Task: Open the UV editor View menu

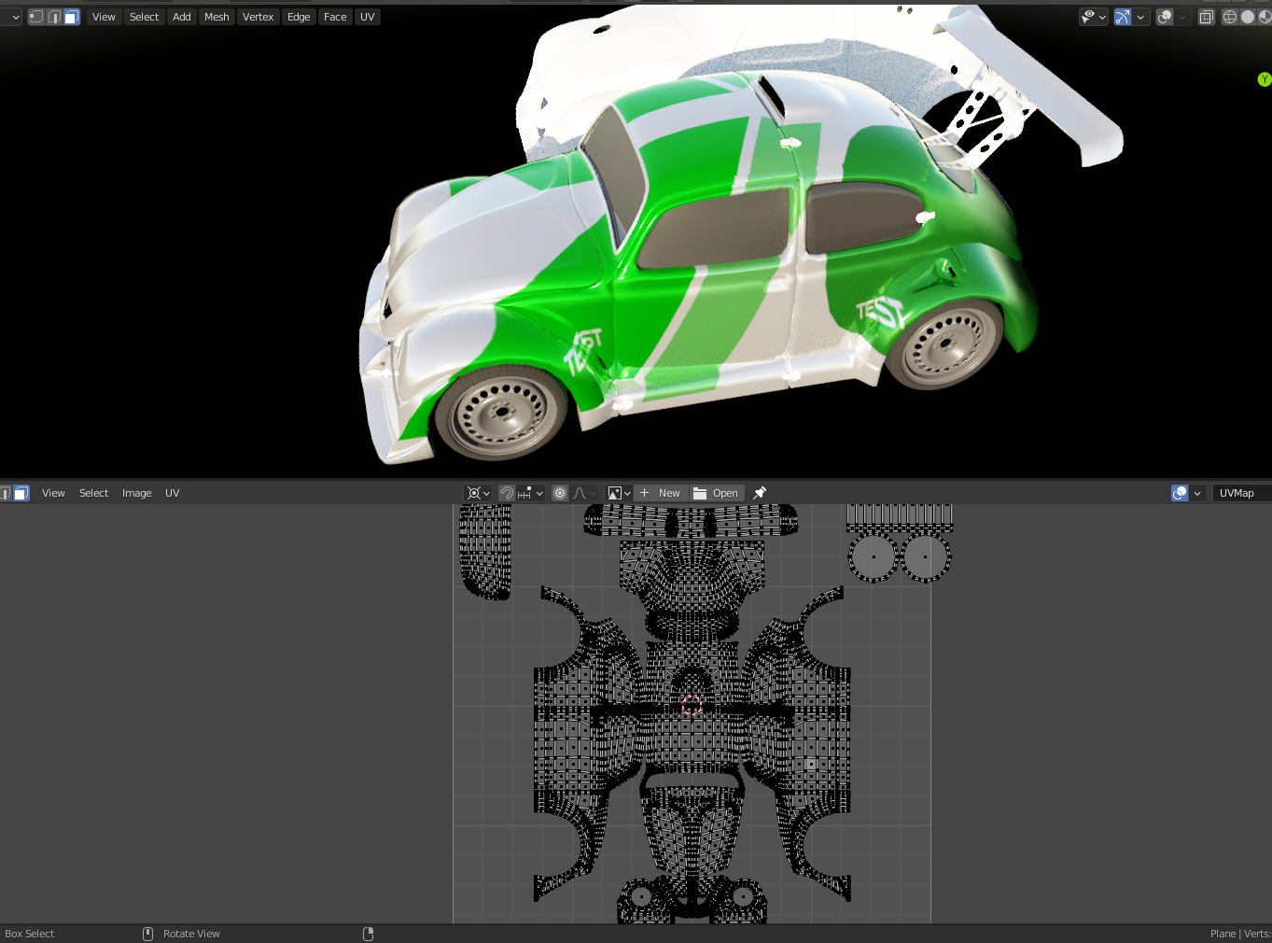Action: (53, 493)
